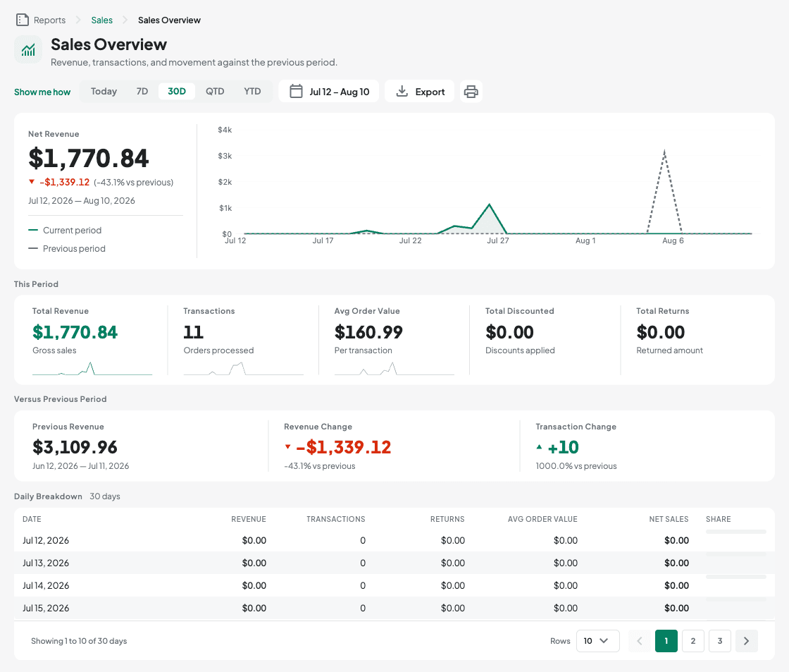
Task: Sort by TRANSACTIONS column header
Action: 335,519
